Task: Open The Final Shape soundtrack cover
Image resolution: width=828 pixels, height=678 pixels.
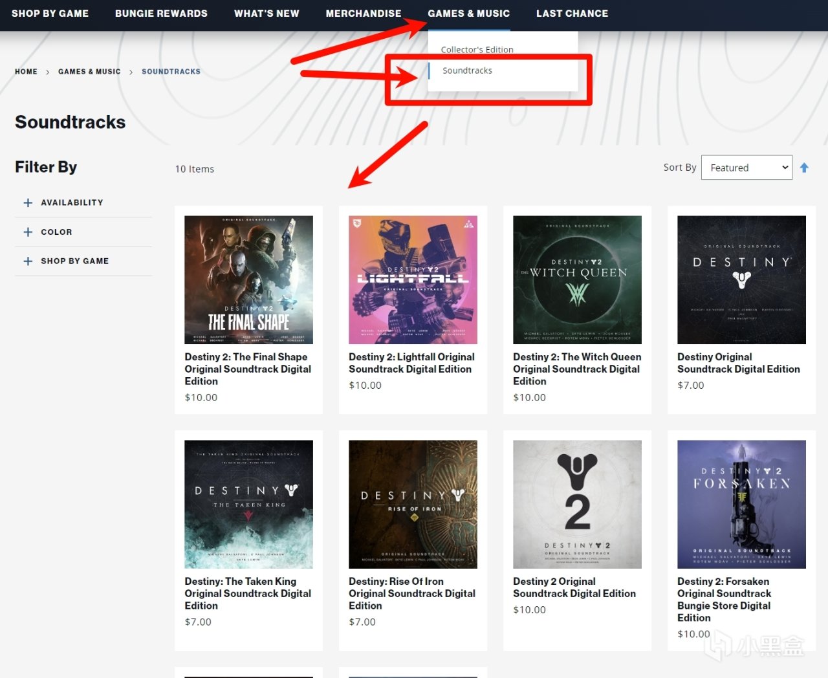Action: click(x=249, y=279)
